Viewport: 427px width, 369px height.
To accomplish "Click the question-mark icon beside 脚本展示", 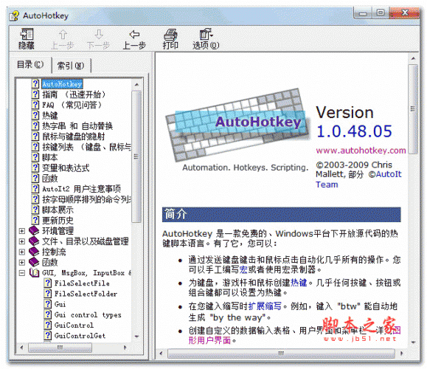I will pos(35,210).
